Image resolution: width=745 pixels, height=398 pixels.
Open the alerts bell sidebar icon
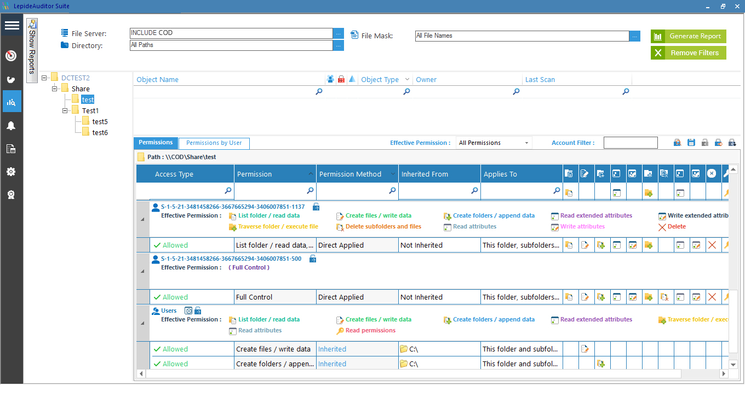tap(12, 126)
